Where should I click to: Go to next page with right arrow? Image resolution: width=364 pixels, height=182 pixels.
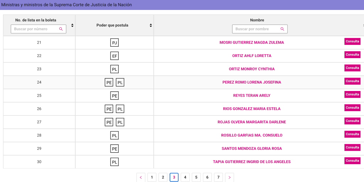coord(229,177)
